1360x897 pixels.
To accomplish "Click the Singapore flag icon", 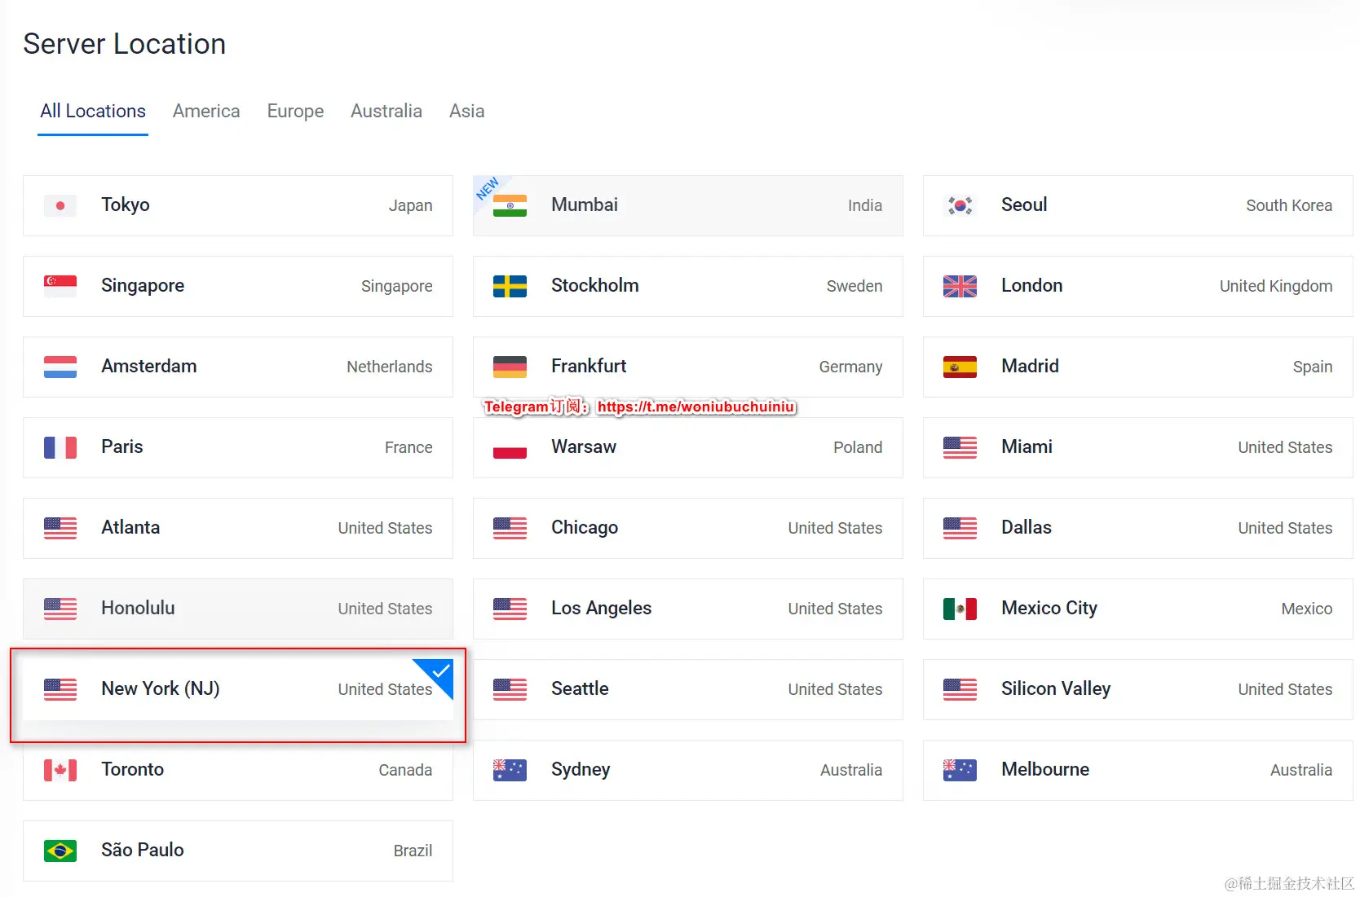I will 60,286.
